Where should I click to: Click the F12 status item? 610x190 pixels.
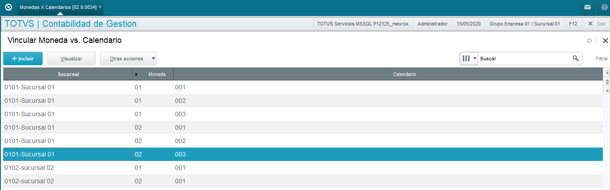click(x=573, y=24)
